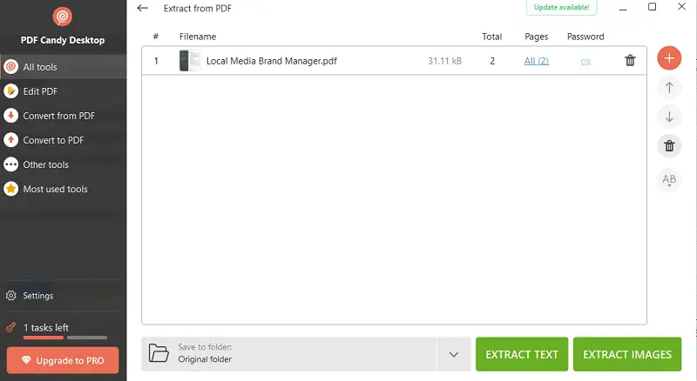The width and height of the screenshot is (697, 381).
Task: Click the EXTRACT IMAGES button
Action: [x=627, y=354]
